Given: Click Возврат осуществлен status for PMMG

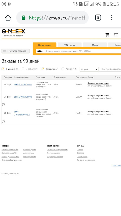Looking at the screenshot, I should 98,83.
